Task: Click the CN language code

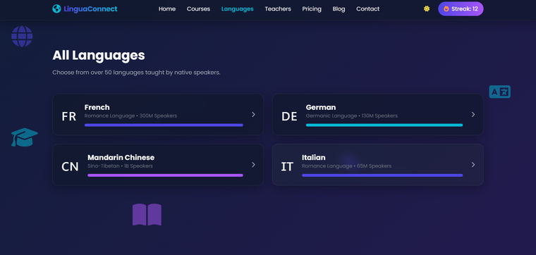Action: point(70,166)
